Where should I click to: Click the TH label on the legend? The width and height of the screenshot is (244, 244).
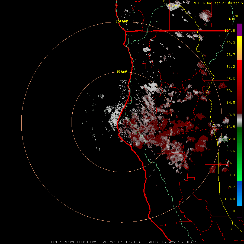click(x=233, y=211)
